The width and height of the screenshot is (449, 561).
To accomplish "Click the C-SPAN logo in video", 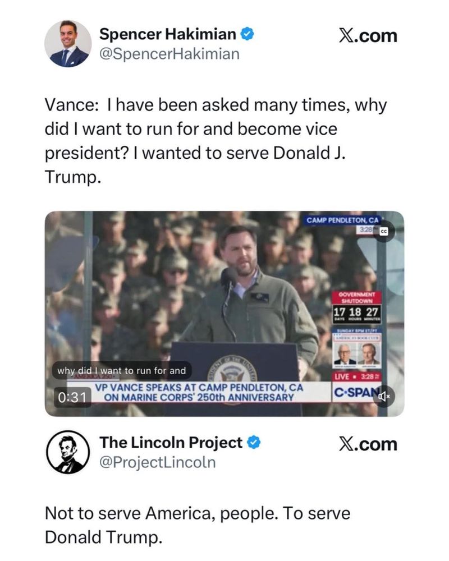I will (355, 393).
